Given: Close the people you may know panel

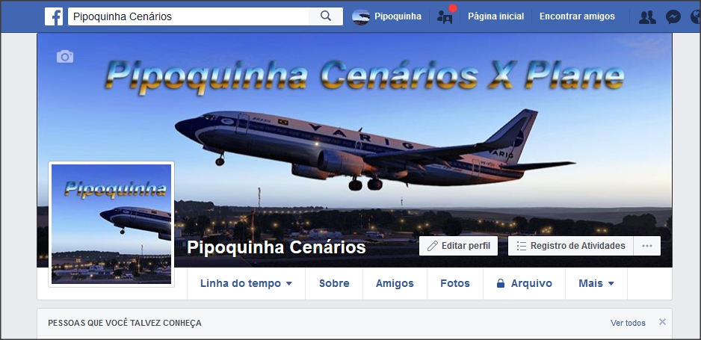Looking at the screenshot, I should click(x=662, y=321).
